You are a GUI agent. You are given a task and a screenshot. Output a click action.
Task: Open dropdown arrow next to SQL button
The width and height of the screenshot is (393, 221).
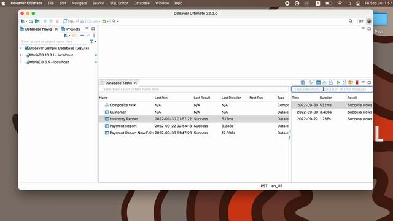point(76,21)
